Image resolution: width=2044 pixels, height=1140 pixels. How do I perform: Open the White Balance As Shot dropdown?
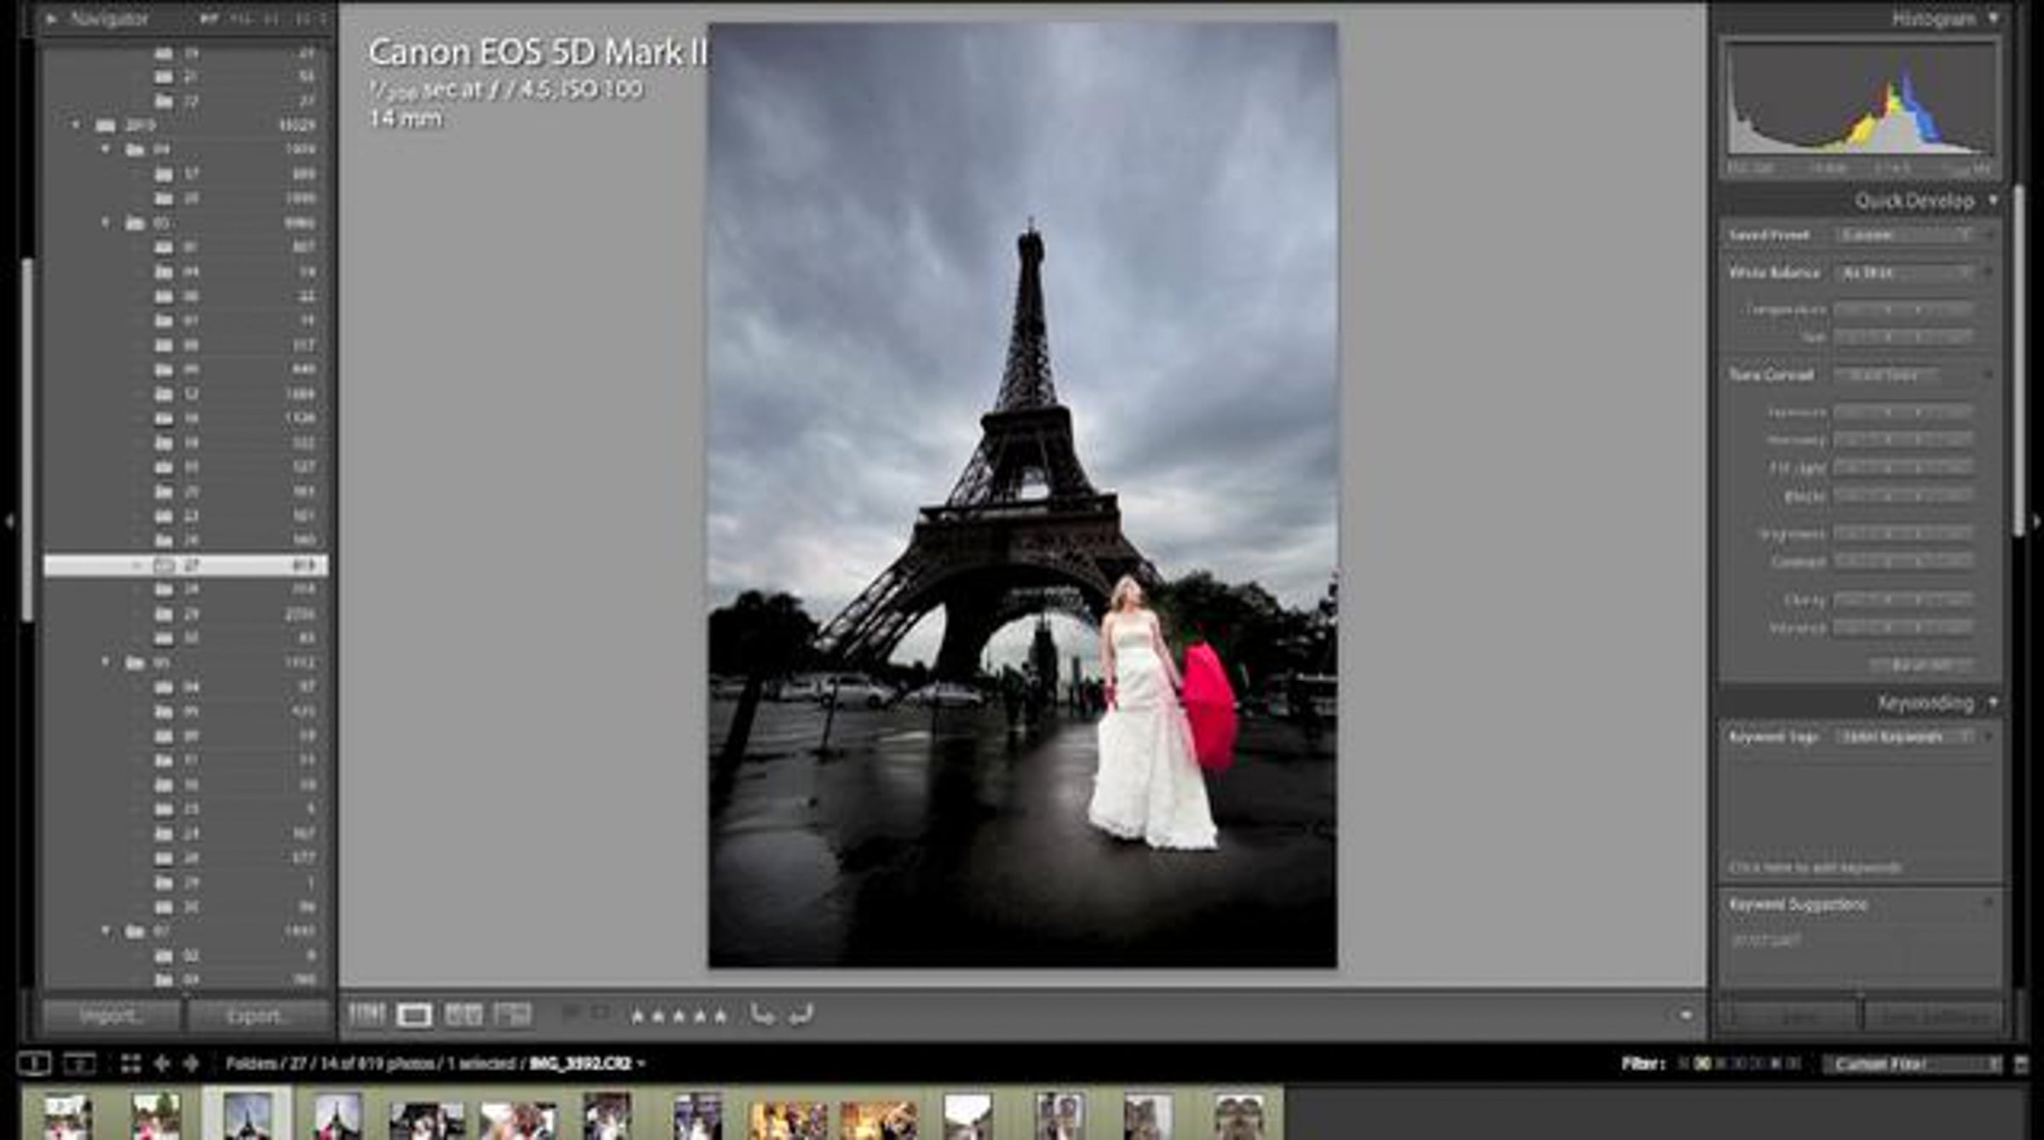pos(1905,273)
